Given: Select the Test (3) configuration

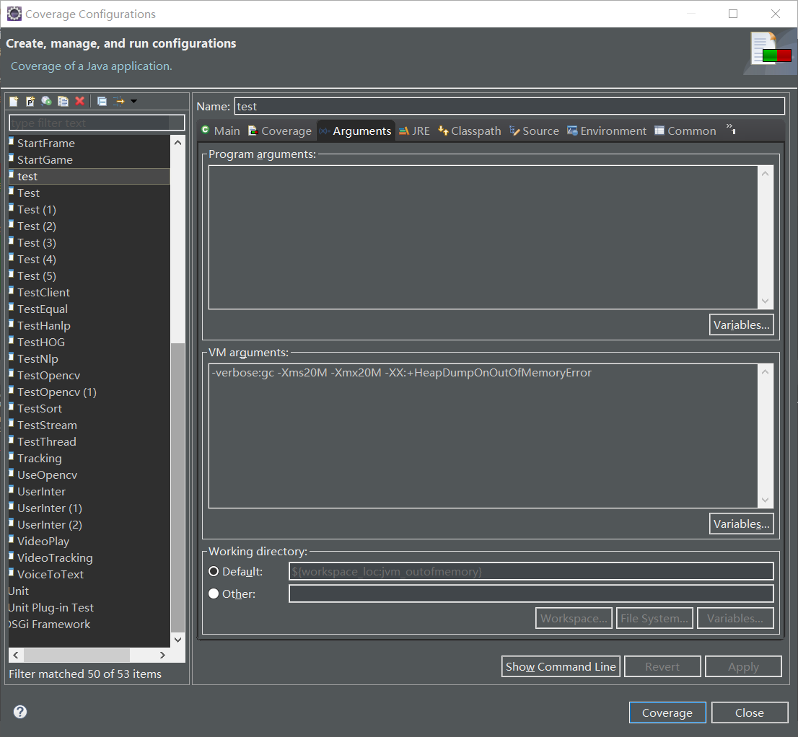Looking at the screenshot, I should 37,242.
